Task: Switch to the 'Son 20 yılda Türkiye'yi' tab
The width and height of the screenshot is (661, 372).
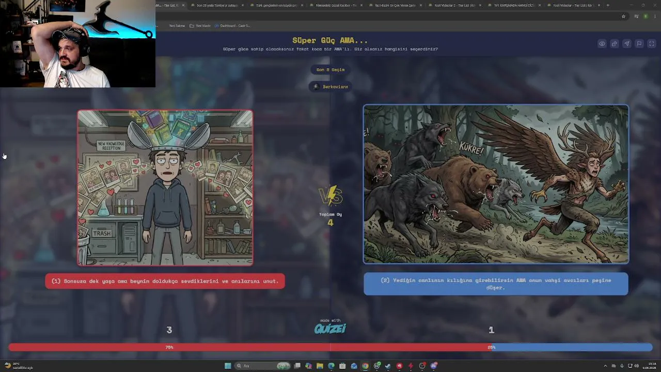Action: [x=217, y=5]
